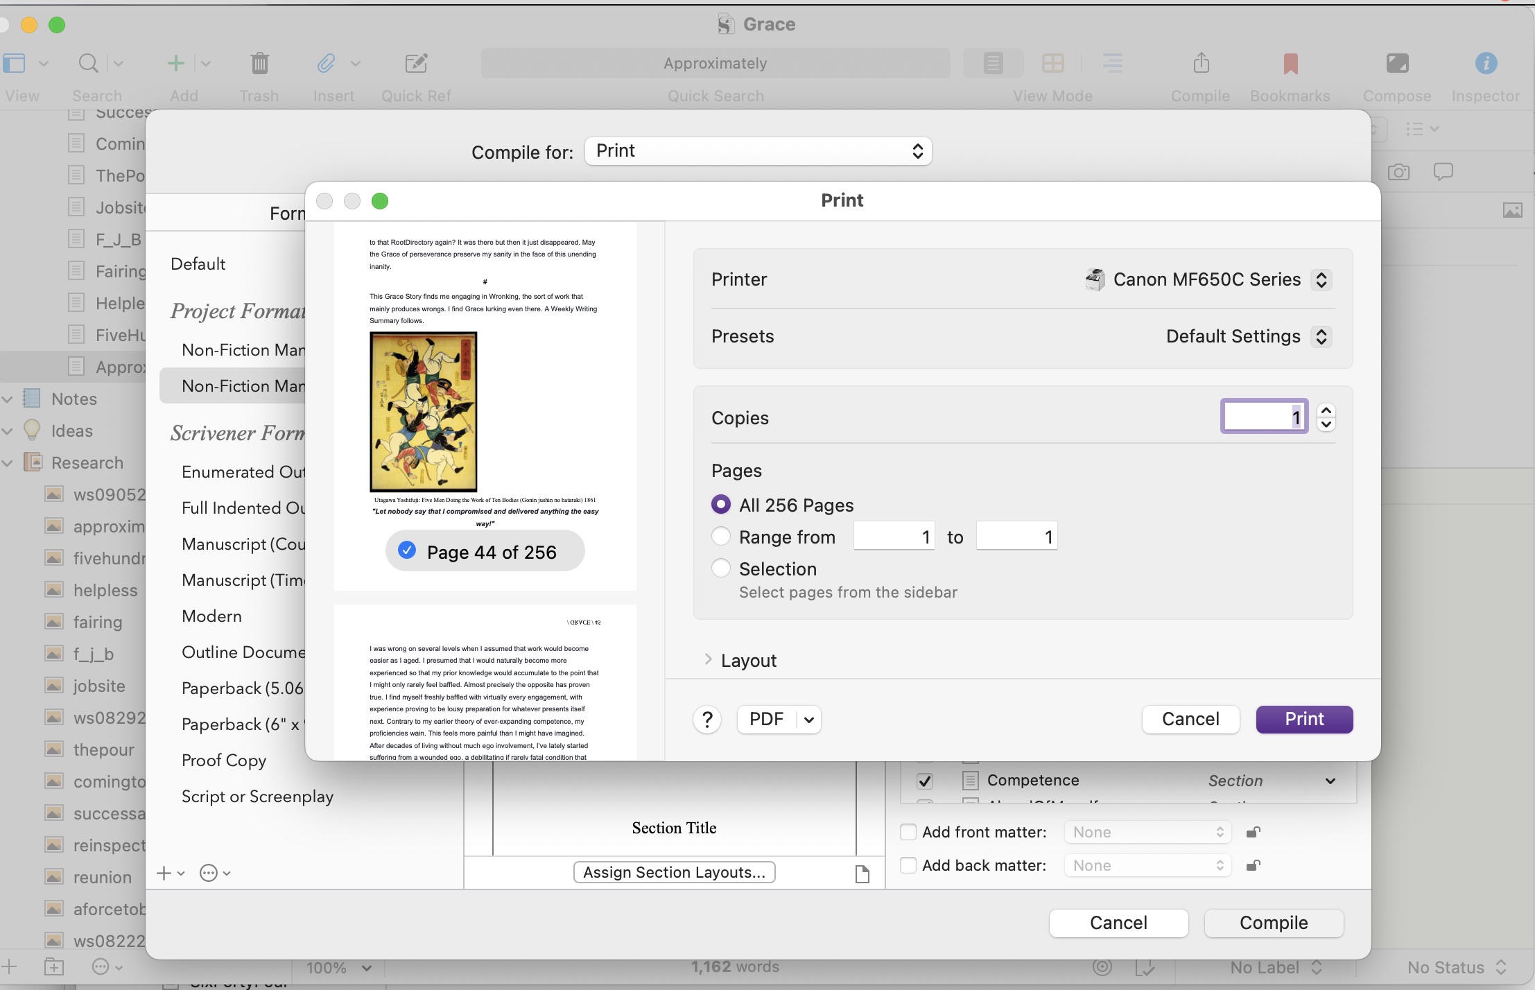Select Outline Document format
Screen dimensions: 1535x990
pos(243,652)
